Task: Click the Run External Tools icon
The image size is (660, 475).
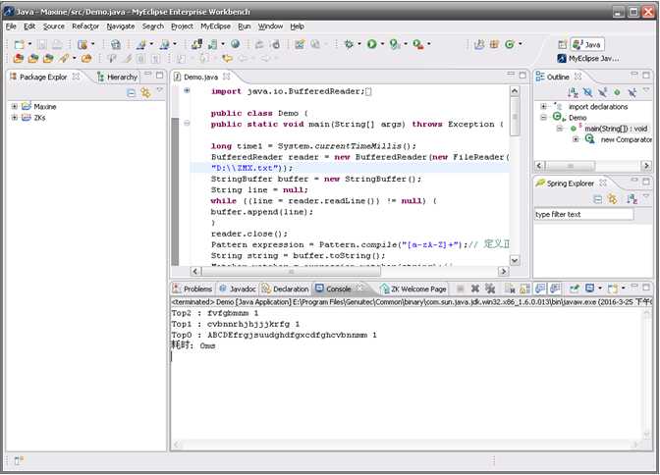Action: point(417,44)
